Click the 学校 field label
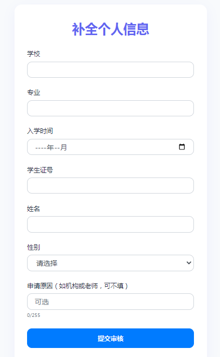Viewport: 220px width, 357px height. click(34, 54)
